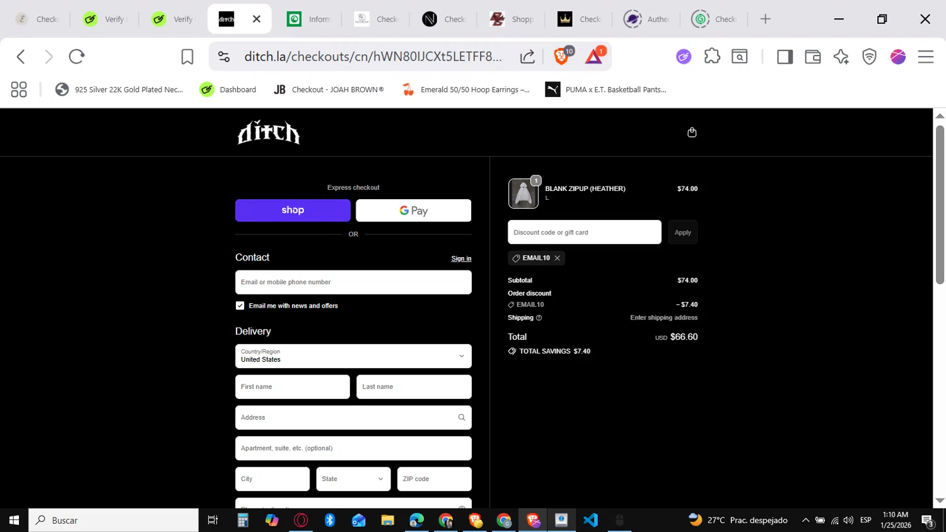Click the share page icon

(x=527, y=57)
